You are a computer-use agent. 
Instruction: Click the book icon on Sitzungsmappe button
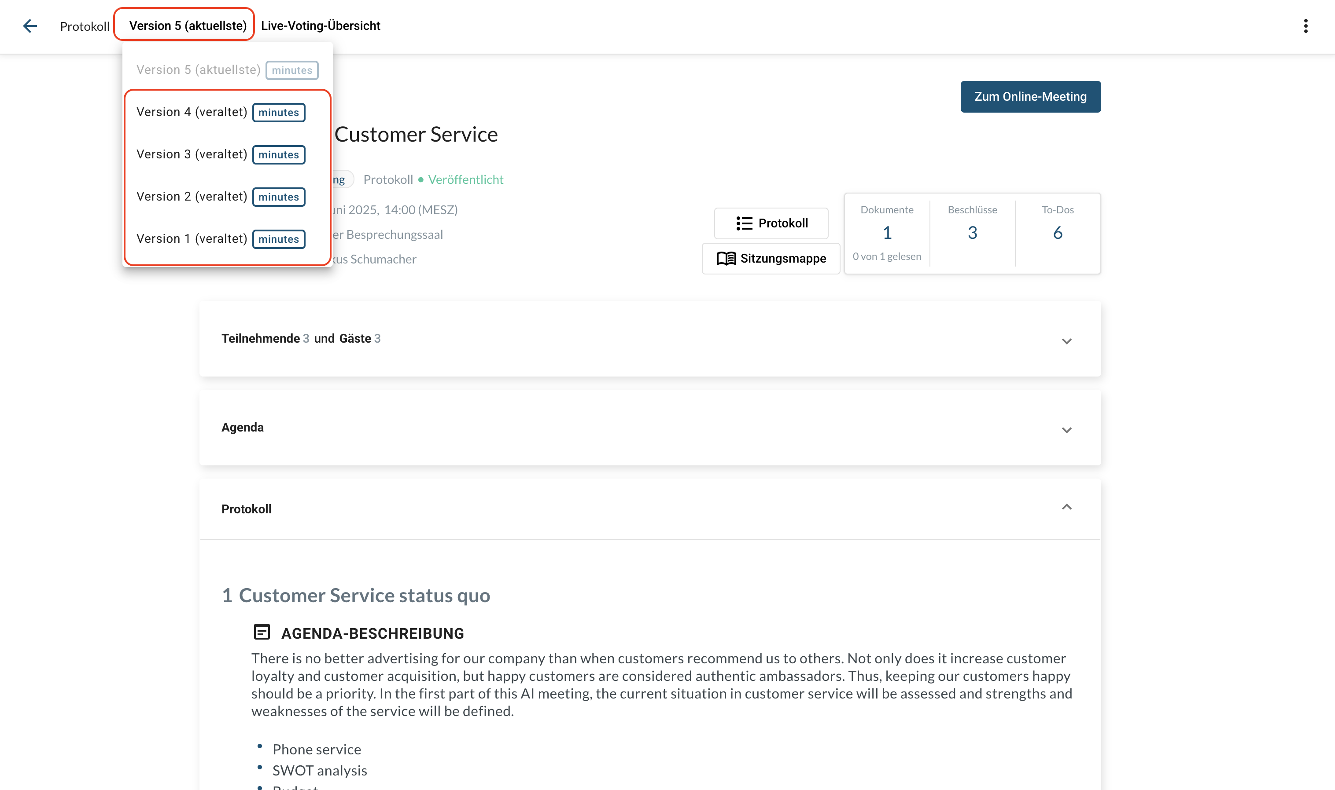[726, 259]
